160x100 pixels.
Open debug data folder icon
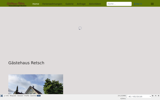click(x=153, y=96)
